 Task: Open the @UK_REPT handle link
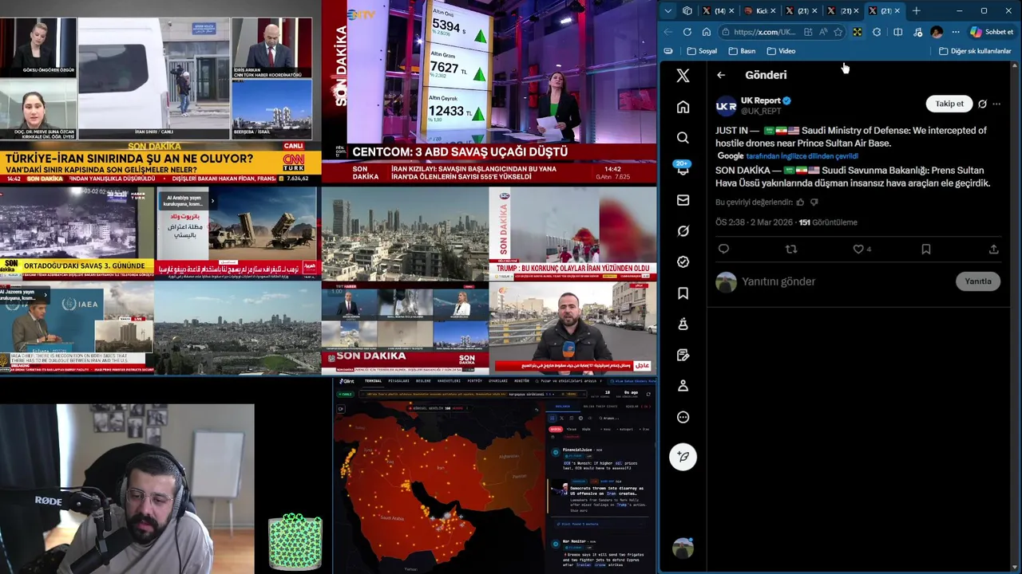click(761, 111)
